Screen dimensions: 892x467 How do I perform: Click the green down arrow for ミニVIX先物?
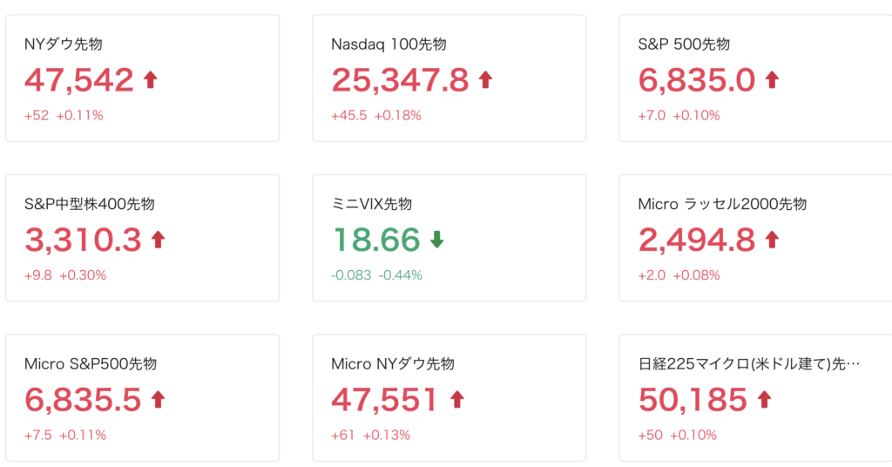pyautogui.click(x=436, y=240)
